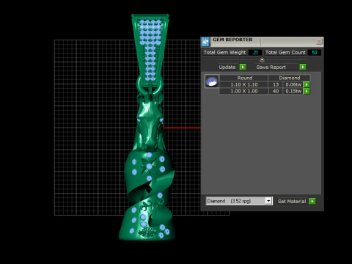Click the horse head on the model
The image size is (352, 264).
tap(150, 122)
